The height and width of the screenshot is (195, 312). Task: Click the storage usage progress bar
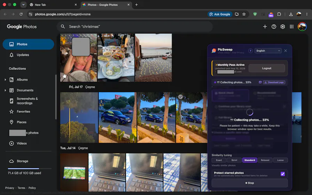tap(30, 168)
